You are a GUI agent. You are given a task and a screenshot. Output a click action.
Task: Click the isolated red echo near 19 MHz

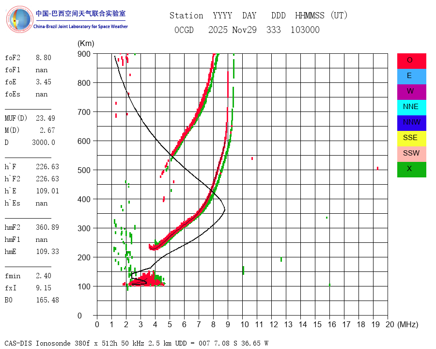coord(377,168)
